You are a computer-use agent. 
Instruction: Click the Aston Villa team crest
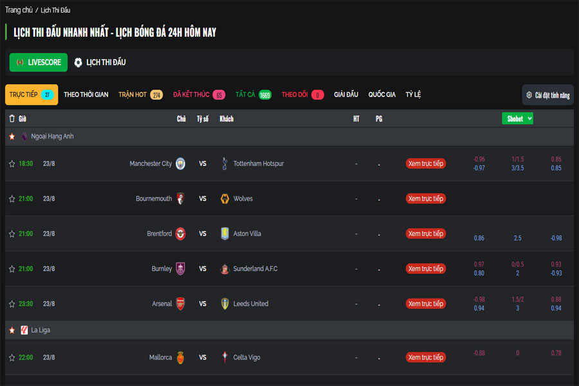point(225,234)
